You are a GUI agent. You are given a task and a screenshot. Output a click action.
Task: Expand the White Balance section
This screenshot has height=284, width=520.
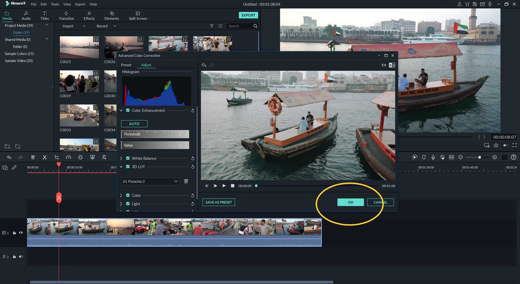(x=121, y=158)
